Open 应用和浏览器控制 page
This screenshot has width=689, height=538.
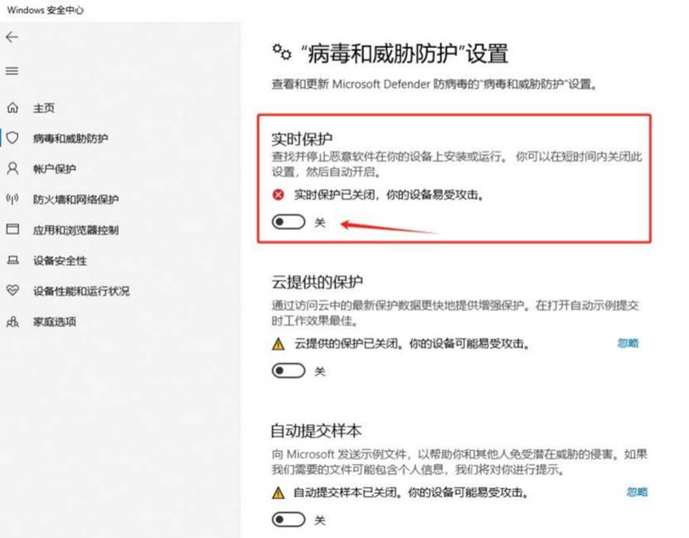[x=76, y=230]
